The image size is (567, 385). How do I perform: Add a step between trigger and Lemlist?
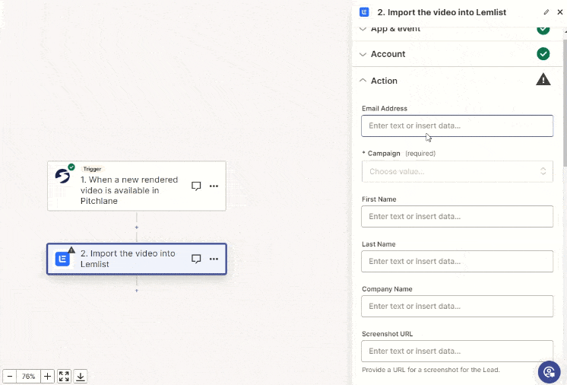coord(136,228)
